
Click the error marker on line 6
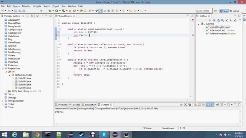[56, 35]
